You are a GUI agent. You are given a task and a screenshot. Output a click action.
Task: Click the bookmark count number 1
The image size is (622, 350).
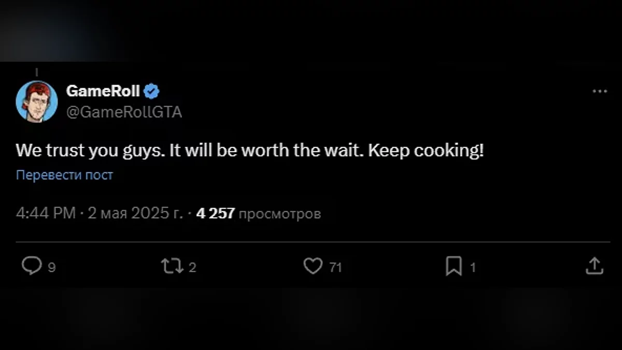tap(472, 268)
